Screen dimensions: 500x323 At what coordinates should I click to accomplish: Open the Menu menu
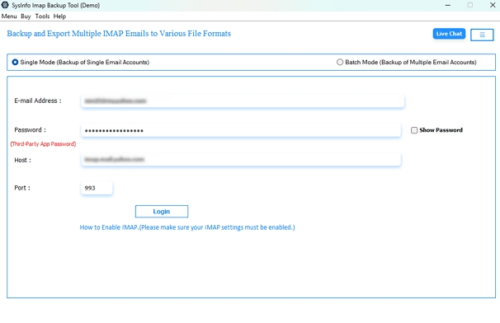click(9, 16)
